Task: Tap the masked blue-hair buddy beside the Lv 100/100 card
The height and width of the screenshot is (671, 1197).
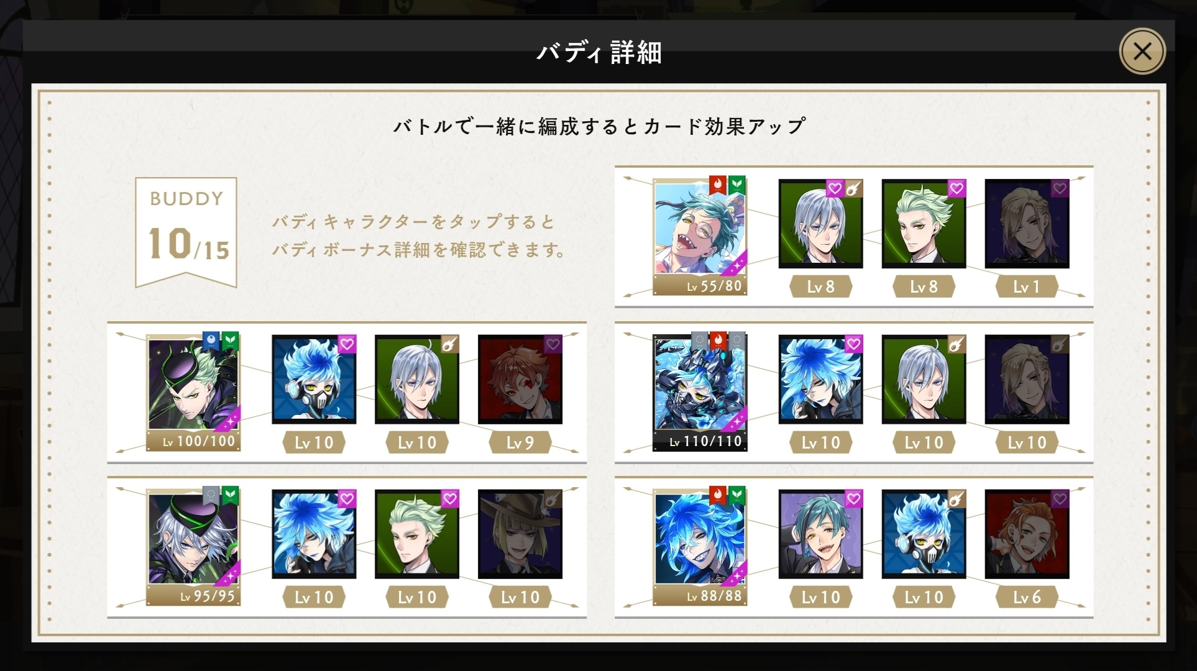Action: coord(314,380)
